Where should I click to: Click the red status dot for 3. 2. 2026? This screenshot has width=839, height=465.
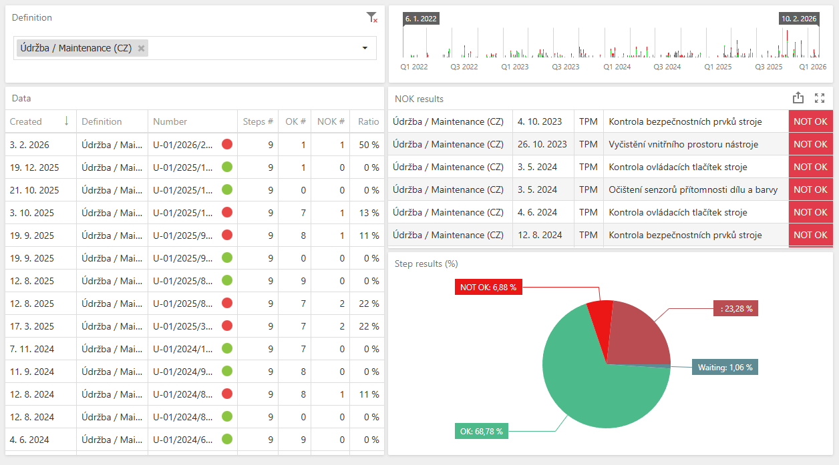pyautogui.click(x=227, y=144)
